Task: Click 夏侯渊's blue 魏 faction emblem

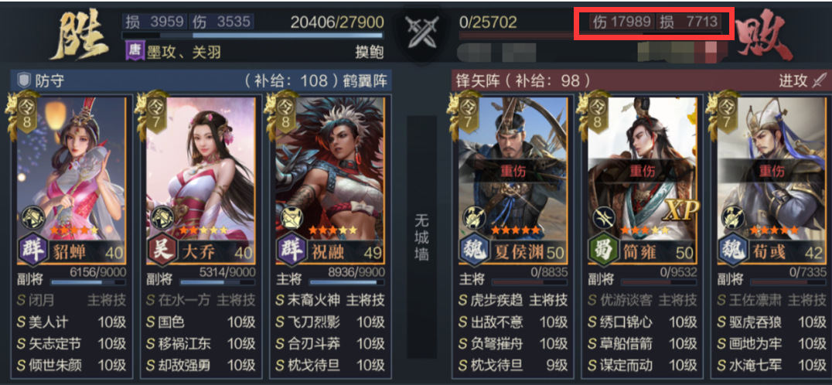Action: pyautogui.click(x=474, y=250)
